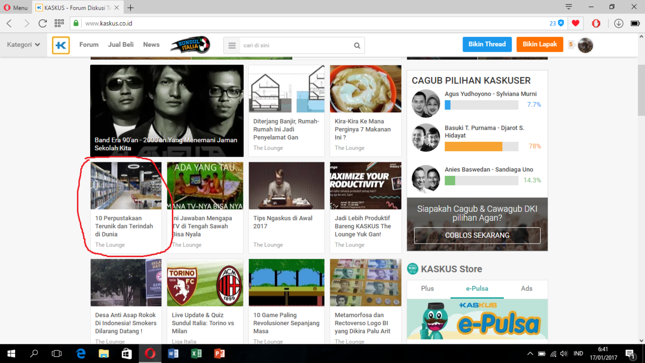Open 'Desa Anti Asap Rokok Di Indonesia' article
645x363 pixels.
pyautogui.click(x=126, y=323)
